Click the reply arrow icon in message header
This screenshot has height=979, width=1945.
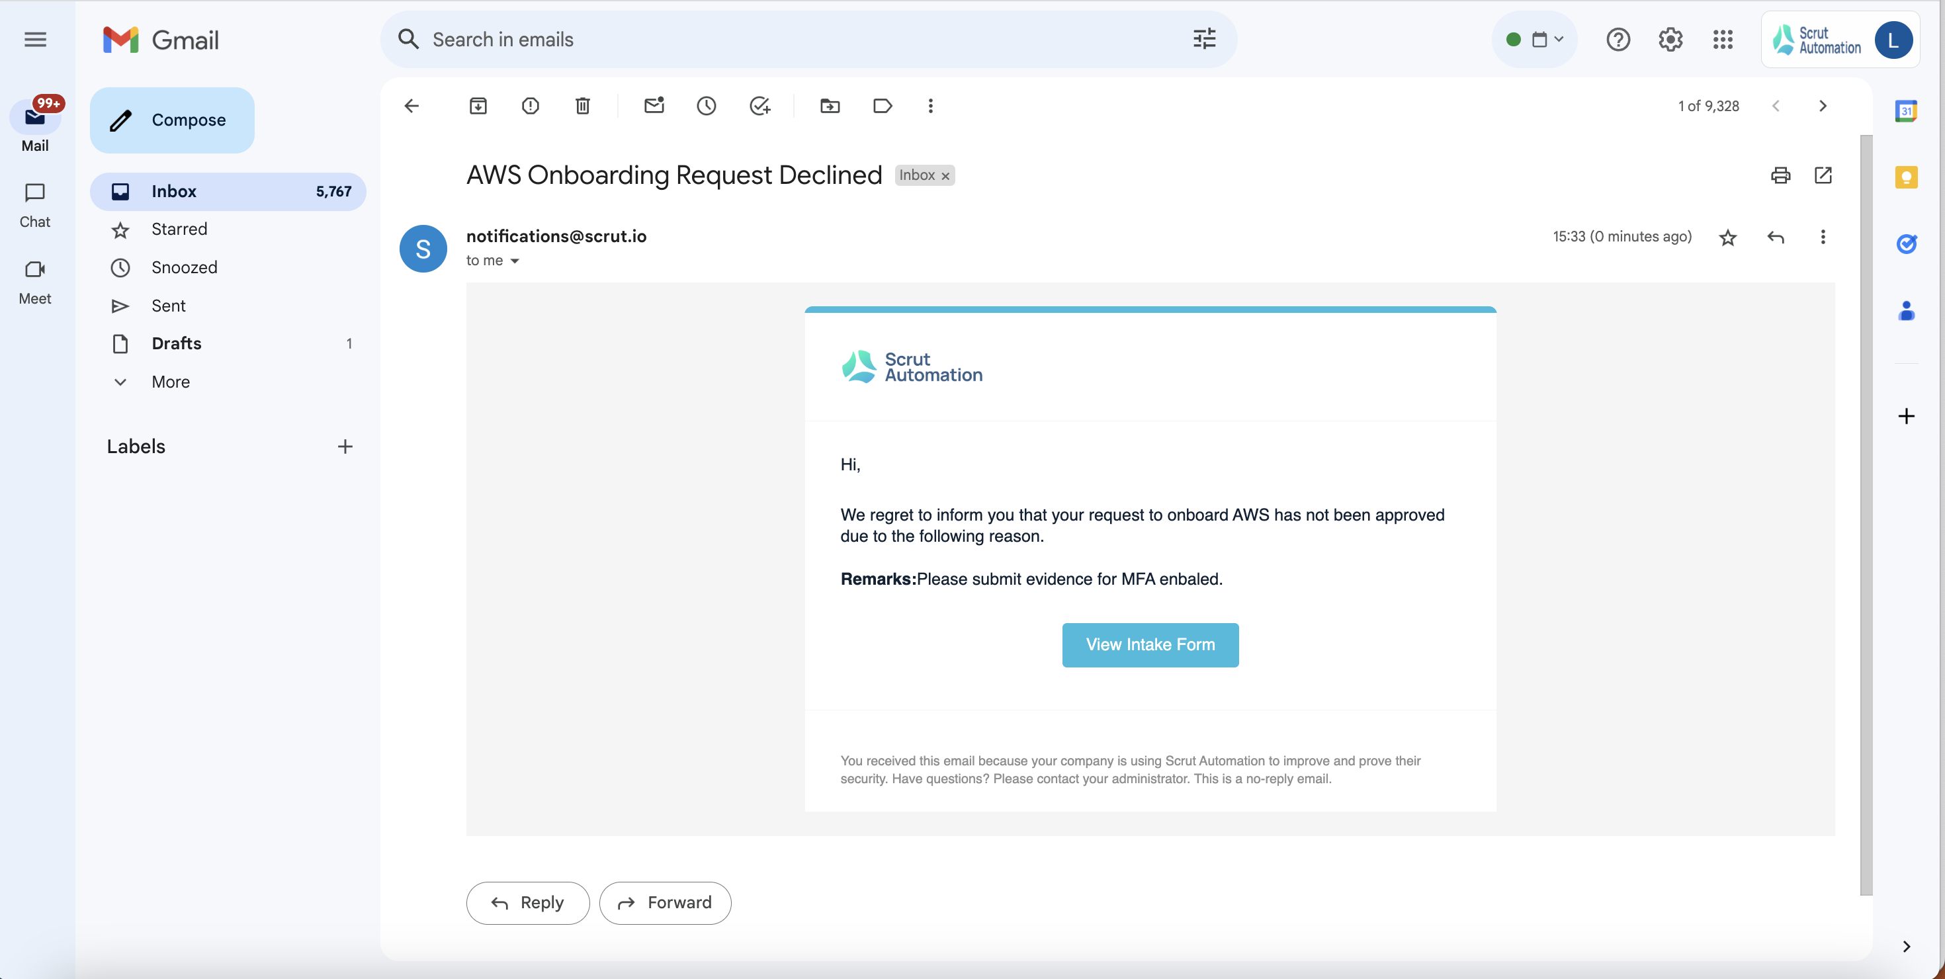[1775, 237]
